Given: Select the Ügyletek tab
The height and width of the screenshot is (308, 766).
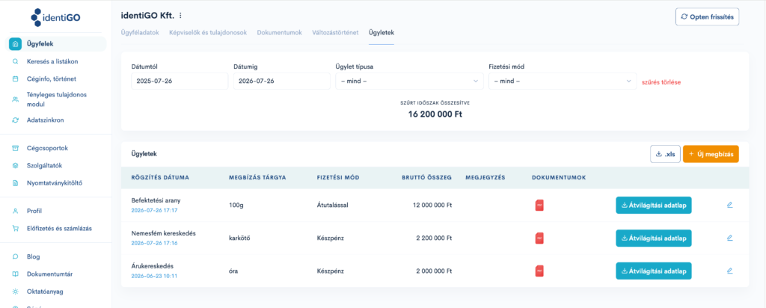Looking at the screenshot, I should (382, 33).
